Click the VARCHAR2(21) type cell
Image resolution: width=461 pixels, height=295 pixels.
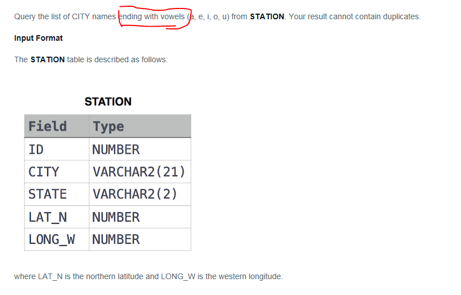click(x=140, y=172)
